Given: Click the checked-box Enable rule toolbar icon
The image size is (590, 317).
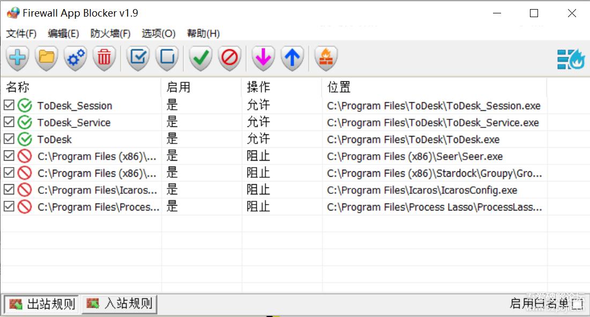Looking at the screenshot, I should pos(138,58).
